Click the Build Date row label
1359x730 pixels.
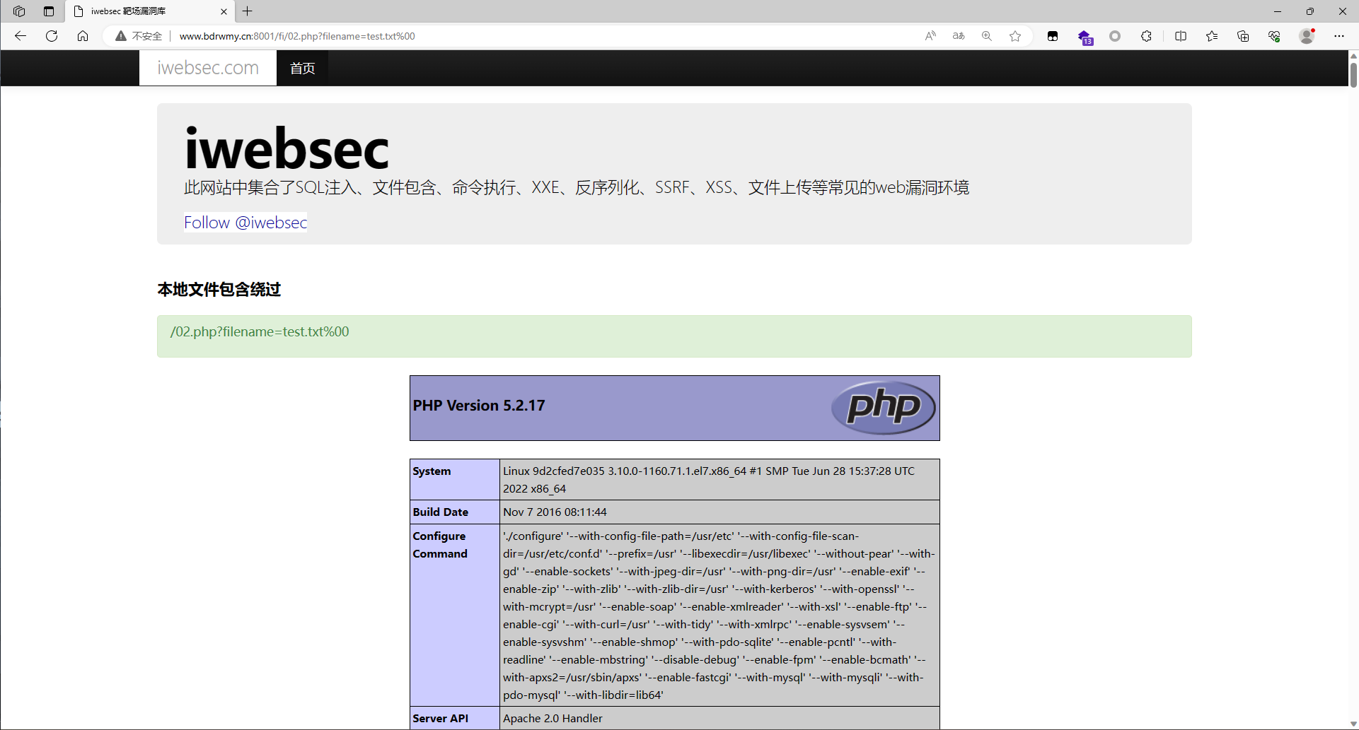pos(440,512)
